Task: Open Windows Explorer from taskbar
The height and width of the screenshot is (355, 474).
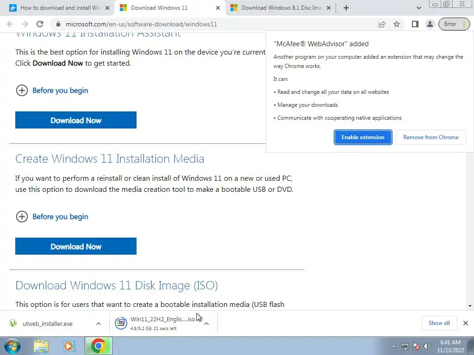Action: pyautogui.click(x=41, y=346)
